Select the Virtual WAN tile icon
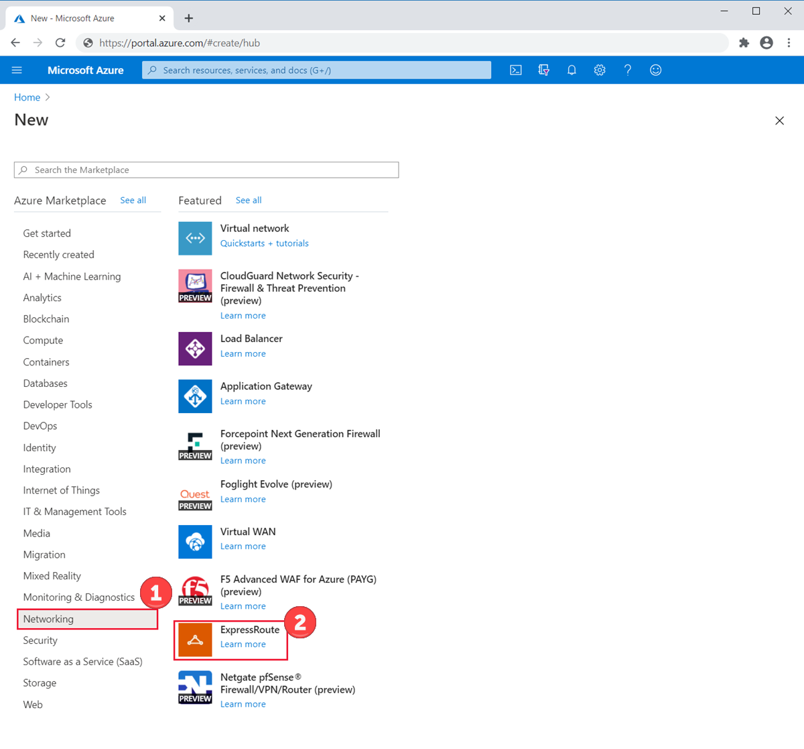This screenshot has height=749, width=804. pyautogui.click(x=195, y=542)
